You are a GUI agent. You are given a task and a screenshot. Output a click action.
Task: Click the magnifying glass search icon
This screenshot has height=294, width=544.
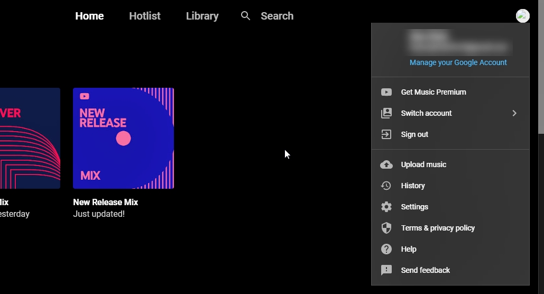pos(245,16)
